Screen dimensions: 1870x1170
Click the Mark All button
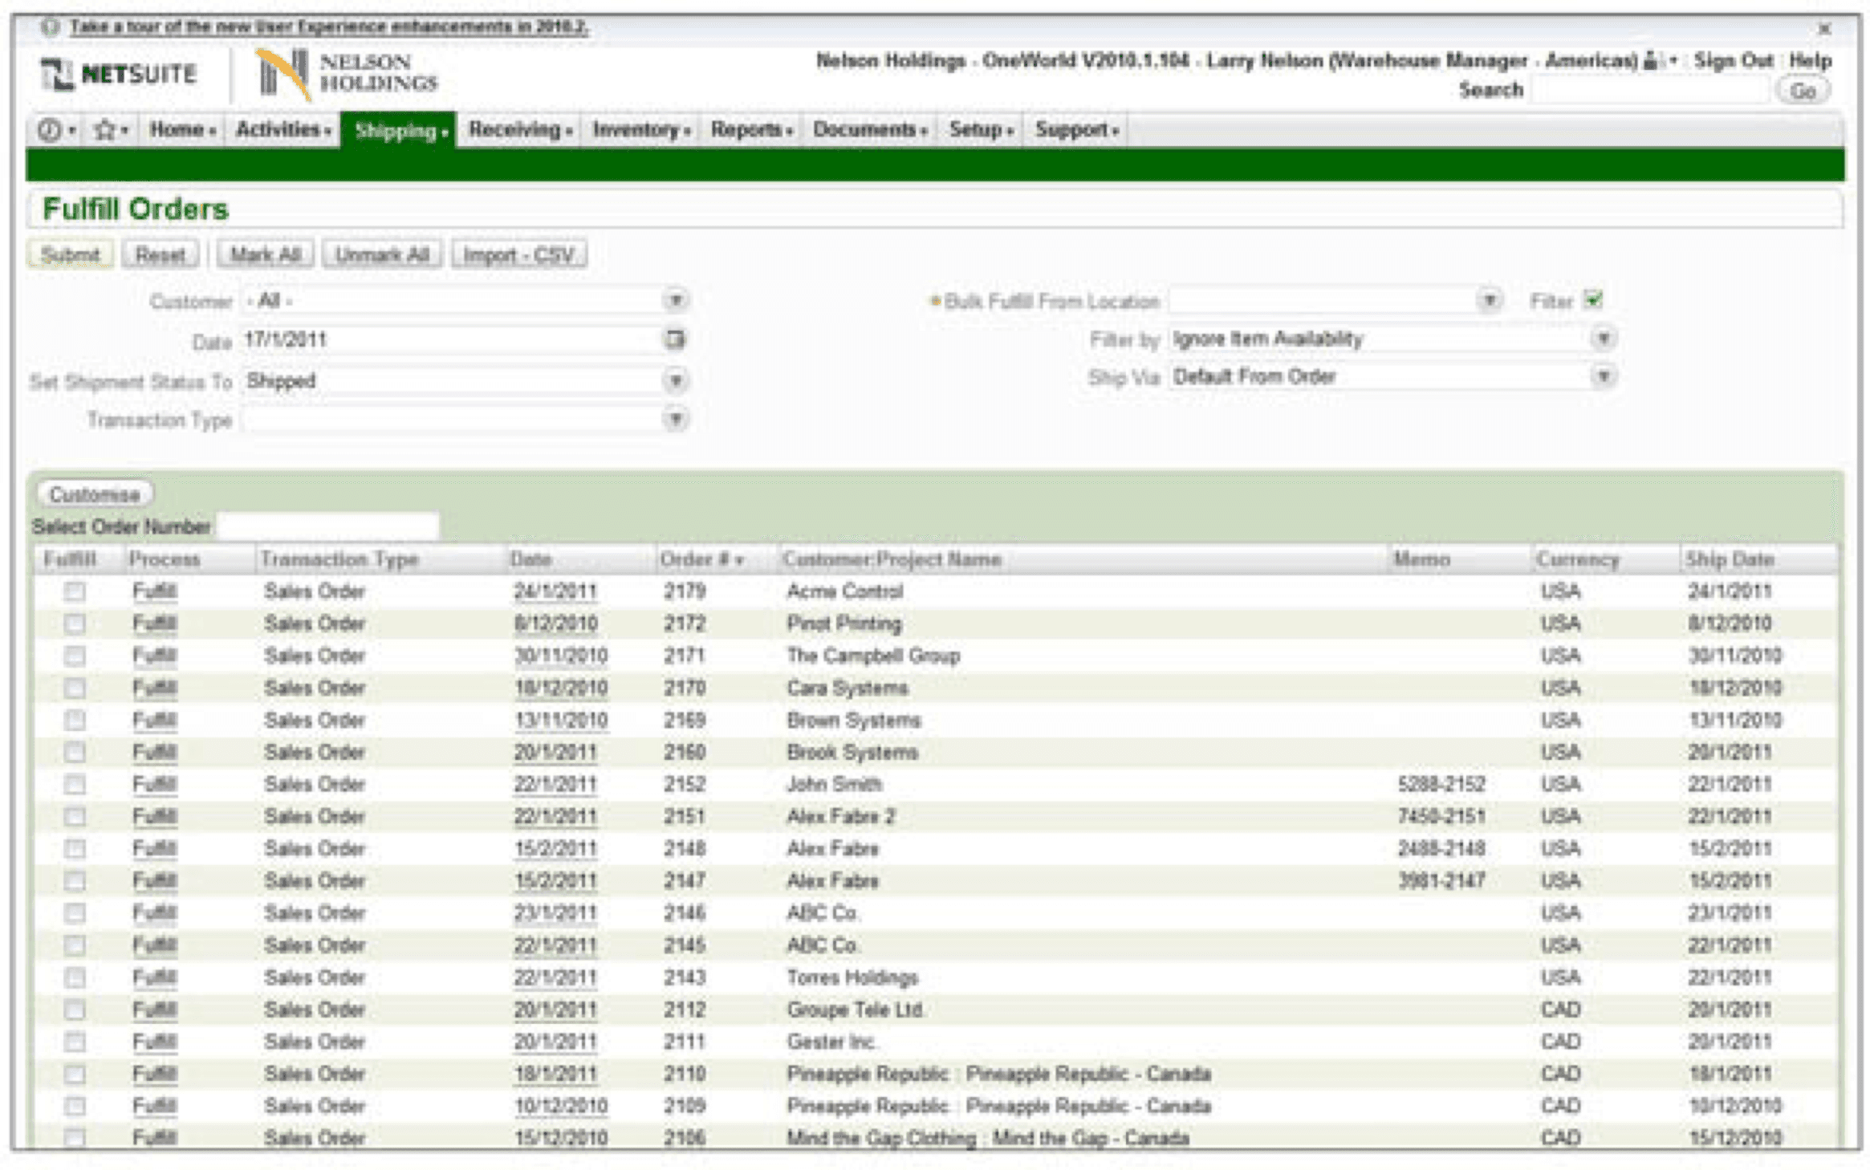(x=265, y=254)
